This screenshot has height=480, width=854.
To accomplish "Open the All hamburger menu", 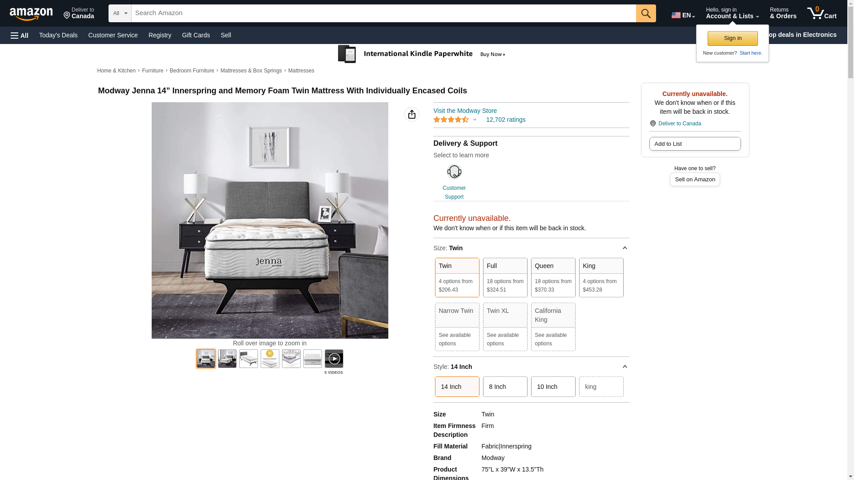I will 20,35.
